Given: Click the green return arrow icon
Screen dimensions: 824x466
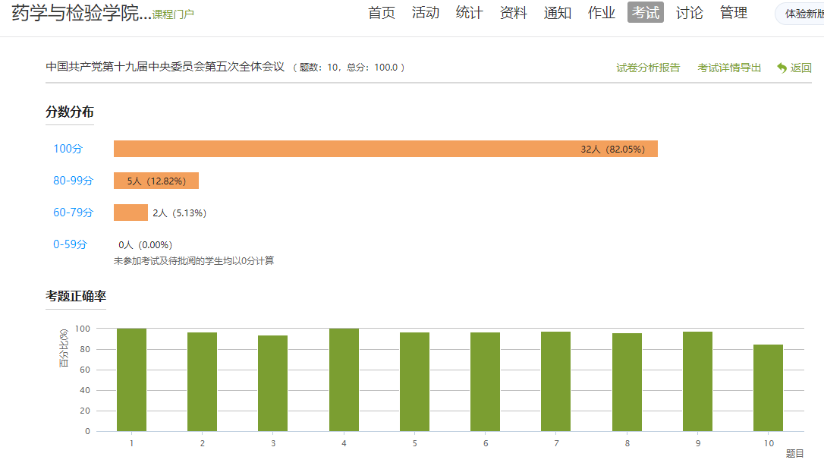Looking at the screenshot, I should point(782,68).
